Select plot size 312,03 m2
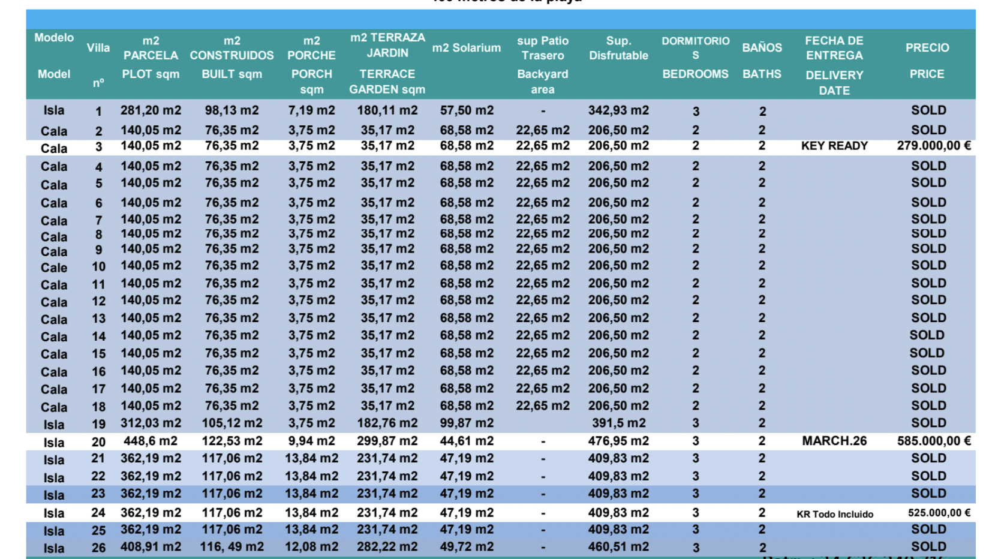This screenshot has height=559, width=1004. point(151,423)
